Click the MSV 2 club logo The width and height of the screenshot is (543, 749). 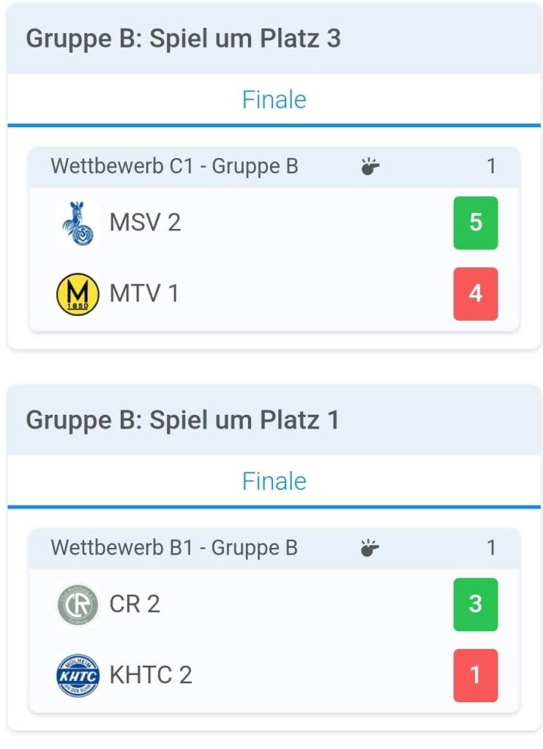[x=78, y=222]
